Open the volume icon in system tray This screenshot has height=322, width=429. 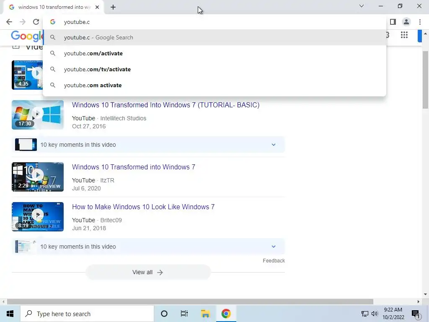[375, 314]
